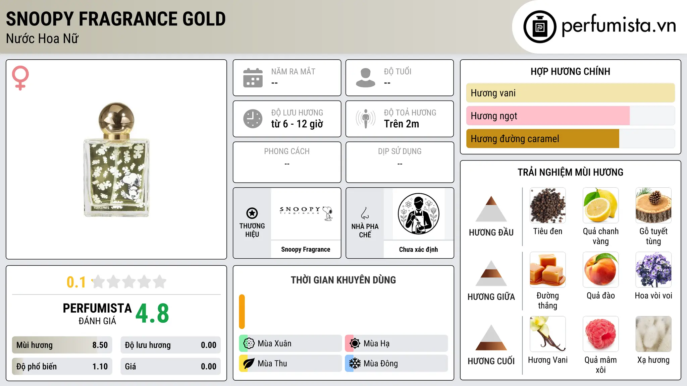Click the Hương đầu pyramid icon
687x386 pixels.
(x=491, y=209)
